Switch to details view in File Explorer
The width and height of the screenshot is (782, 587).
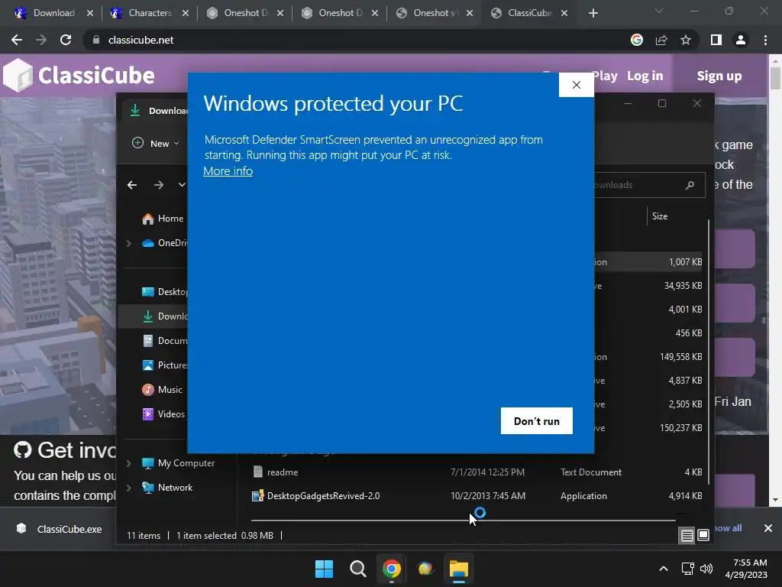(x=687, y=536)
